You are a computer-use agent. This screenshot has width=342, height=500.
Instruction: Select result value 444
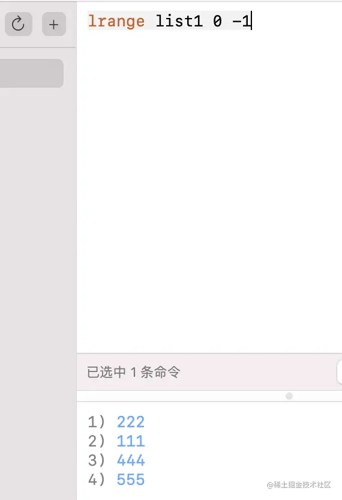[x=131, y=460]
